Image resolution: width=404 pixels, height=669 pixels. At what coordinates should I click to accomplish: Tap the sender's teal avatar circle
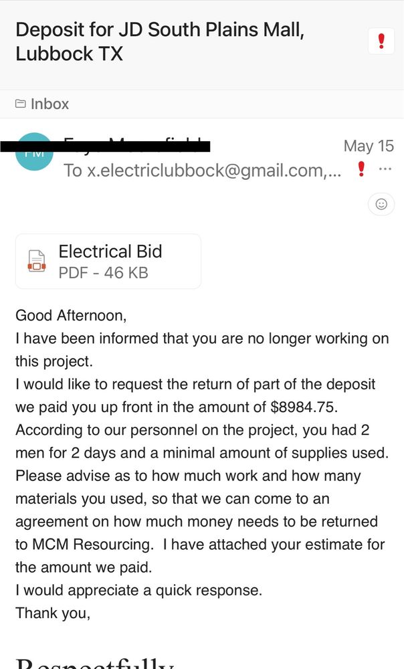pyautogui.click(x=34, y=152)
